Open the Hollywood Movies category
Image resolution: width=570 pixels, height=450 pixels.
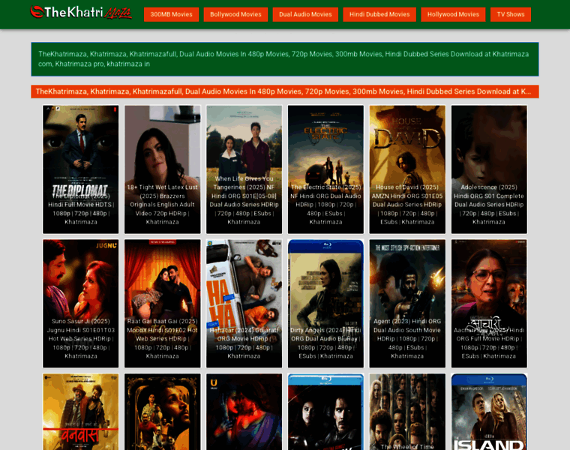click(x=453, y=14)
